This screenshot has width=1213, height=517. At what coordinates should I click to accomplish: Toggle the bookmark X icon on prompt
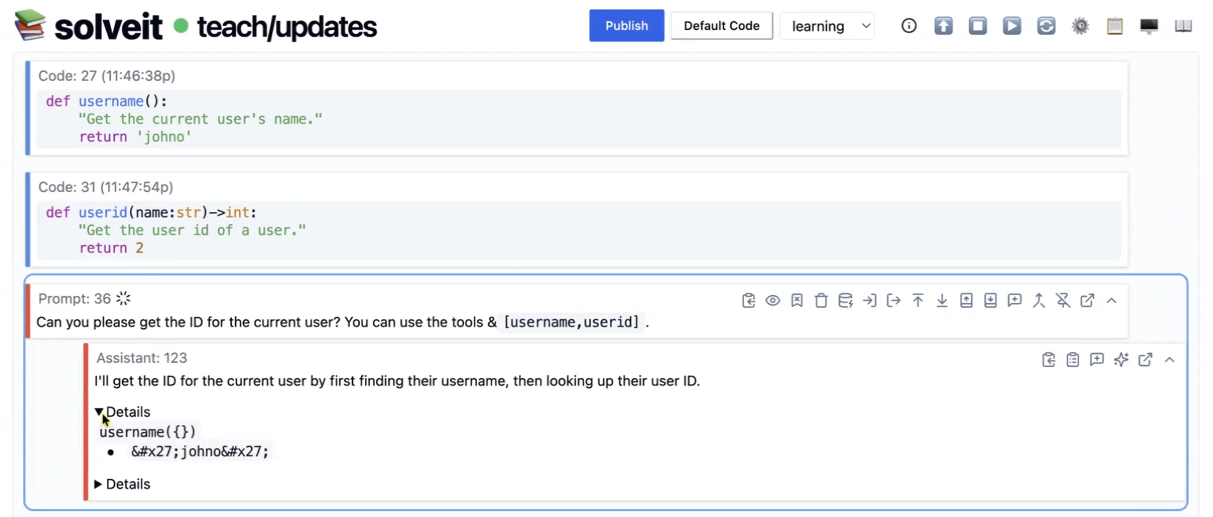click(797, 300)
